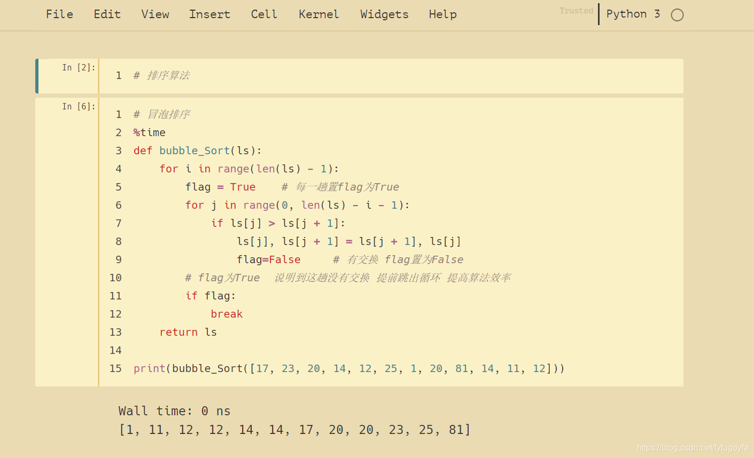Click the Trusted notebook indicator
Image resolution: width=754 pixels, height=458 pixels.
click(x=576, y=11)
